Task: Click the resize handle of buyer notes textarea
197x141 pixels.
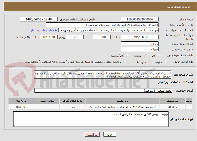Action: click(x=14, y=125)
